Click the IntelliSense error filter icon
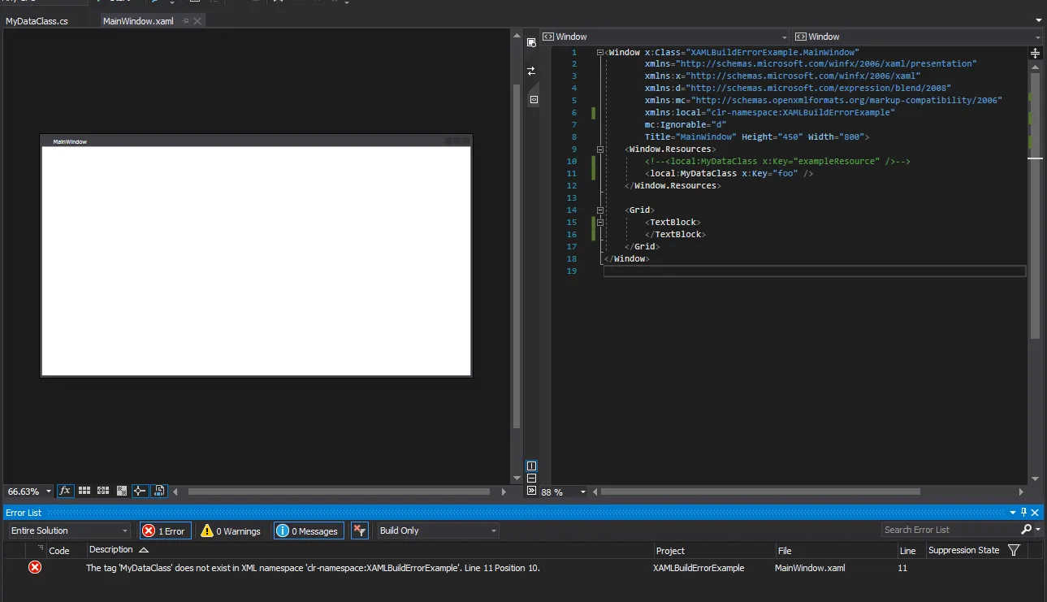Viewport: 1047px width, 602px height. pos(359,531)
